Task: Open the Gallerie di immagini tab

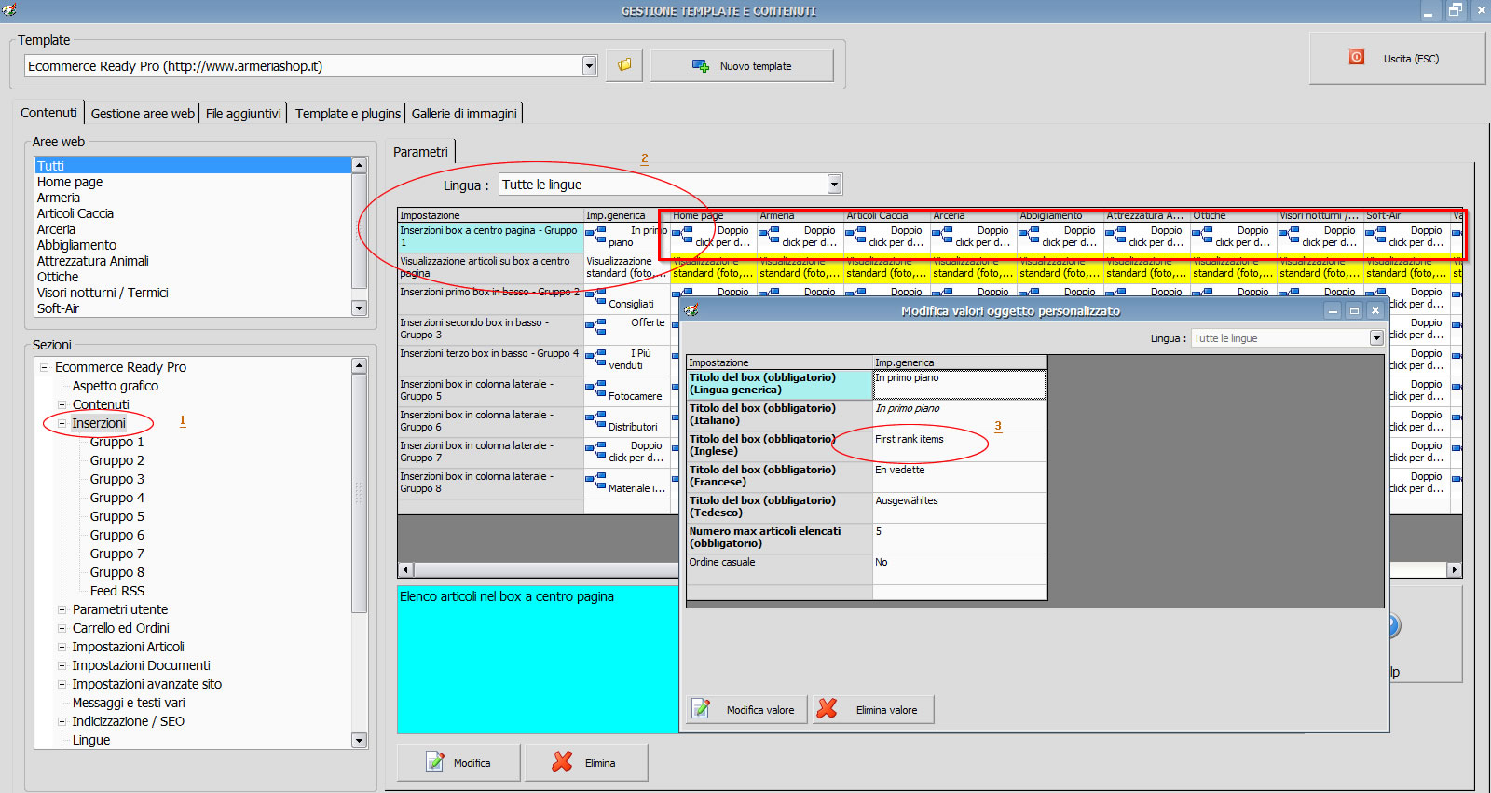Action: click(x=464, y=114)
